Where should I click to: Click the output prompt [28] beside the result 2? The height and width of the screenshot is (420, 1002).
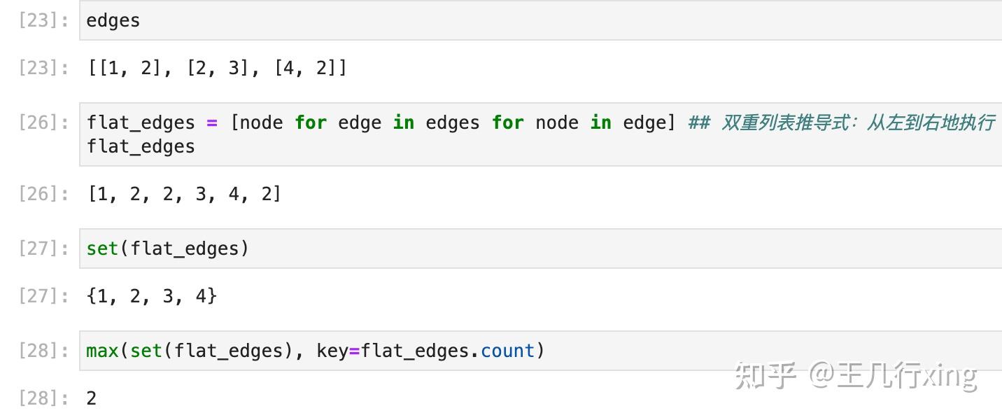pos(43,398)
